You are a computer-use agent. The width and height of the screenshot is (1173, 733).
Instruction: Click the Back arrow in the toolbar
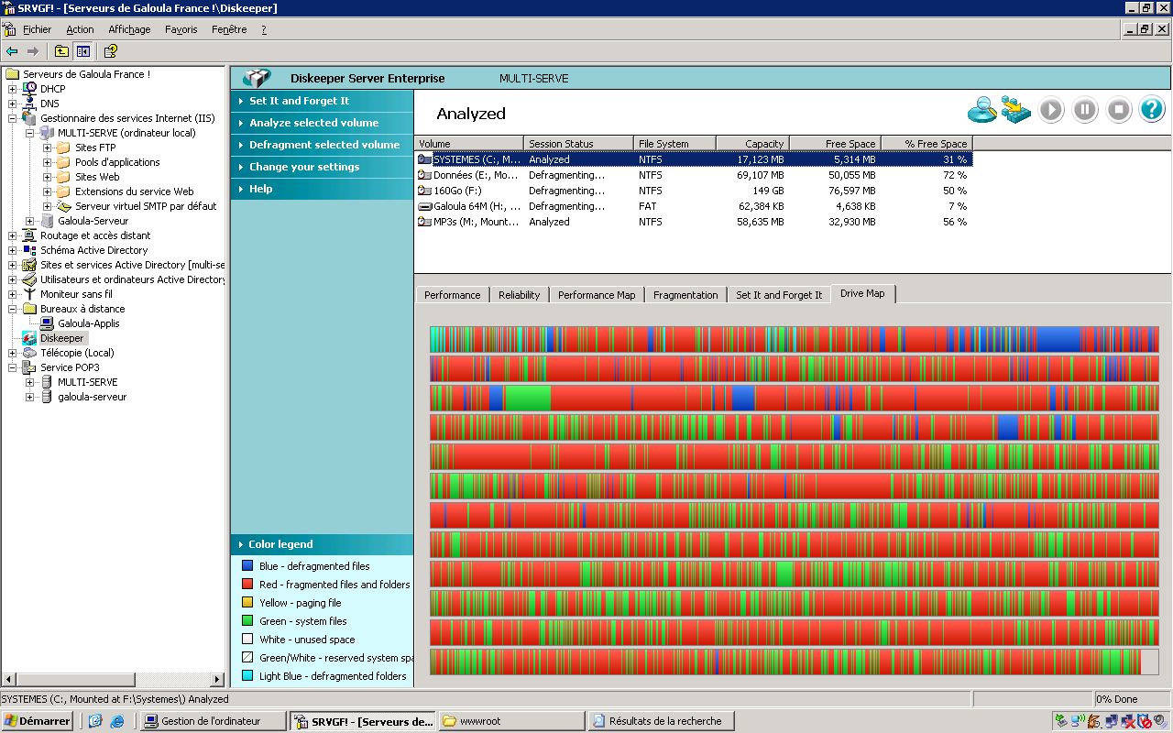12,51
